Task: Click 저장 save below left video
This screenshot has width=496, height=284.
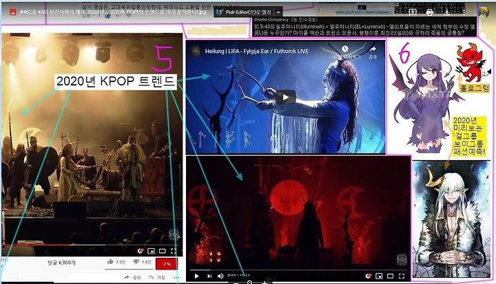Action: (x=157, y=277)
